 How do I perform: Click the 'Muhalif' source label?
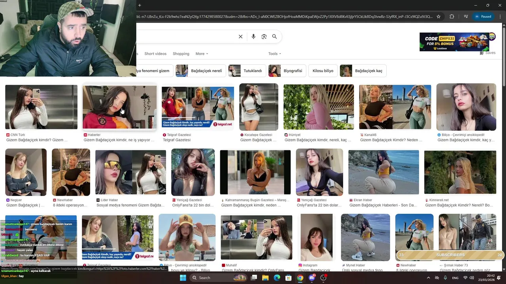[232, 265]
